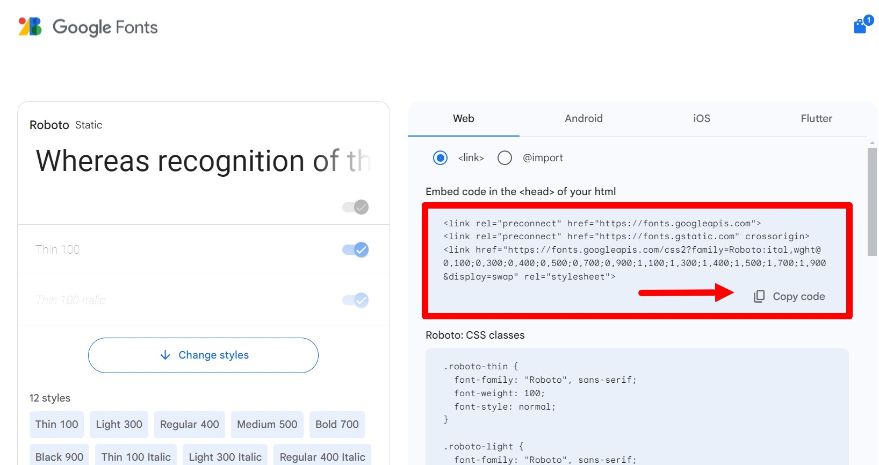
Task: Click the Roboto font family name
Action: pos(49,125)
